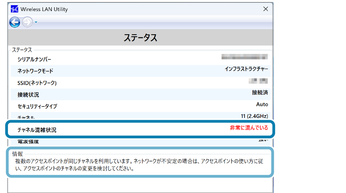346x193 pixels.
Task: Select the ネットワークモード label
Action: (x=35, y=71)
